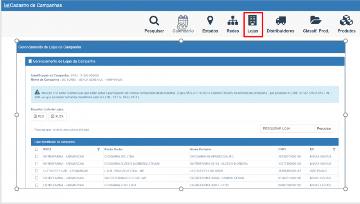Open the UF column filter
Image resolution: width=360 pixels, height=204 pixels.
334,150
